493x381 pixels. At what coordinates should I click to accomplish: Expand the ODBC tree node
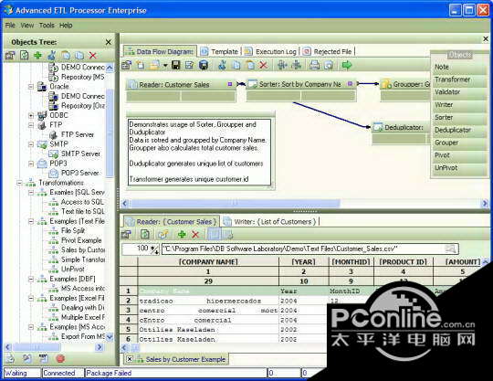[x=31, y=115]
